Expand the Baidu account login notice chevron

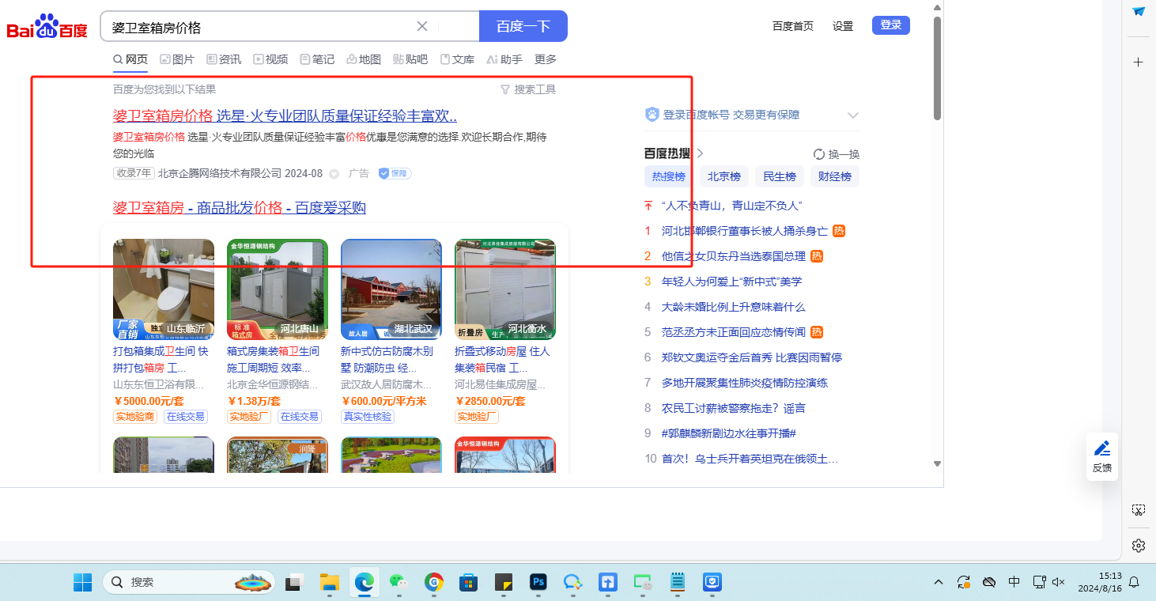point(852,115)
